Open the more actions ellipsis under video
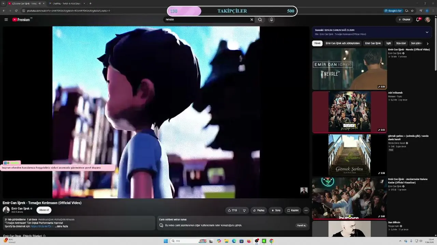The image size is (437, 245). pos(306,210)
